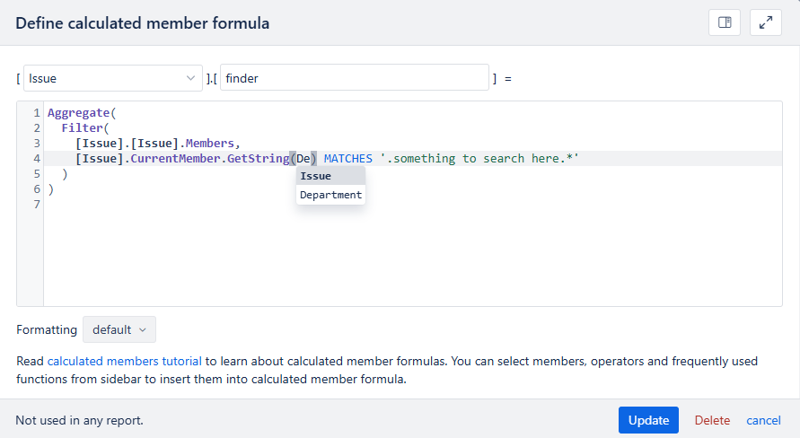The image size is (800, 438).
Task: Open the Formatting default dropdown
Action: tap(119, 329)
